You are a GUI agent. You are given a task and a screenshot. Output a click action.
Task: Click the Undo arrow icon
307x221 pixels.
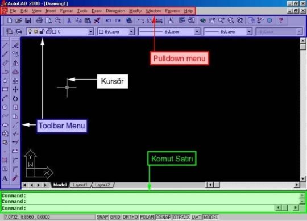109,20
